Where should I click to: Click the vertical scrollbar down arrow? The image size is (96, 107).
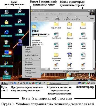click(93, 69)
